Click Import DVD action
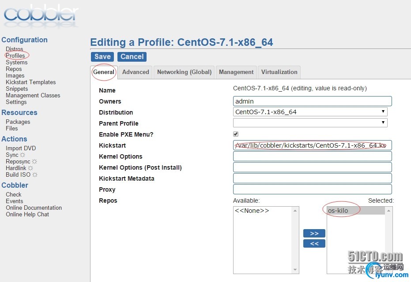Viewport: 411px width, 282px height. tap(21, 148)
